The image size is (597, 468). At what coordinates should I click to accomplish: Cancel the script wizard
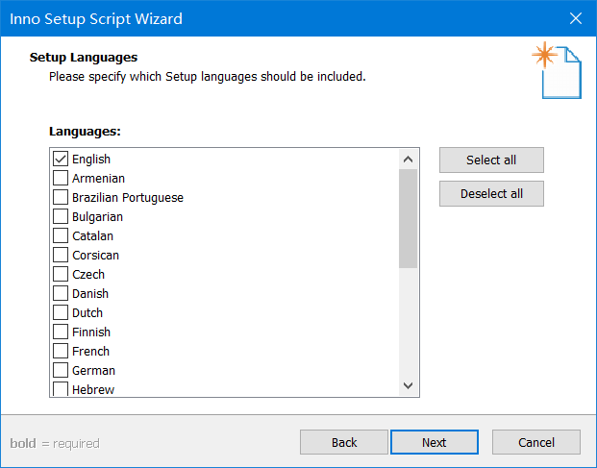pos(536,442)
